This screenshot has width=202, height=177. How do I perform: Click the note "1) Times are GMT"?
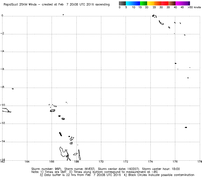[54, 172]
